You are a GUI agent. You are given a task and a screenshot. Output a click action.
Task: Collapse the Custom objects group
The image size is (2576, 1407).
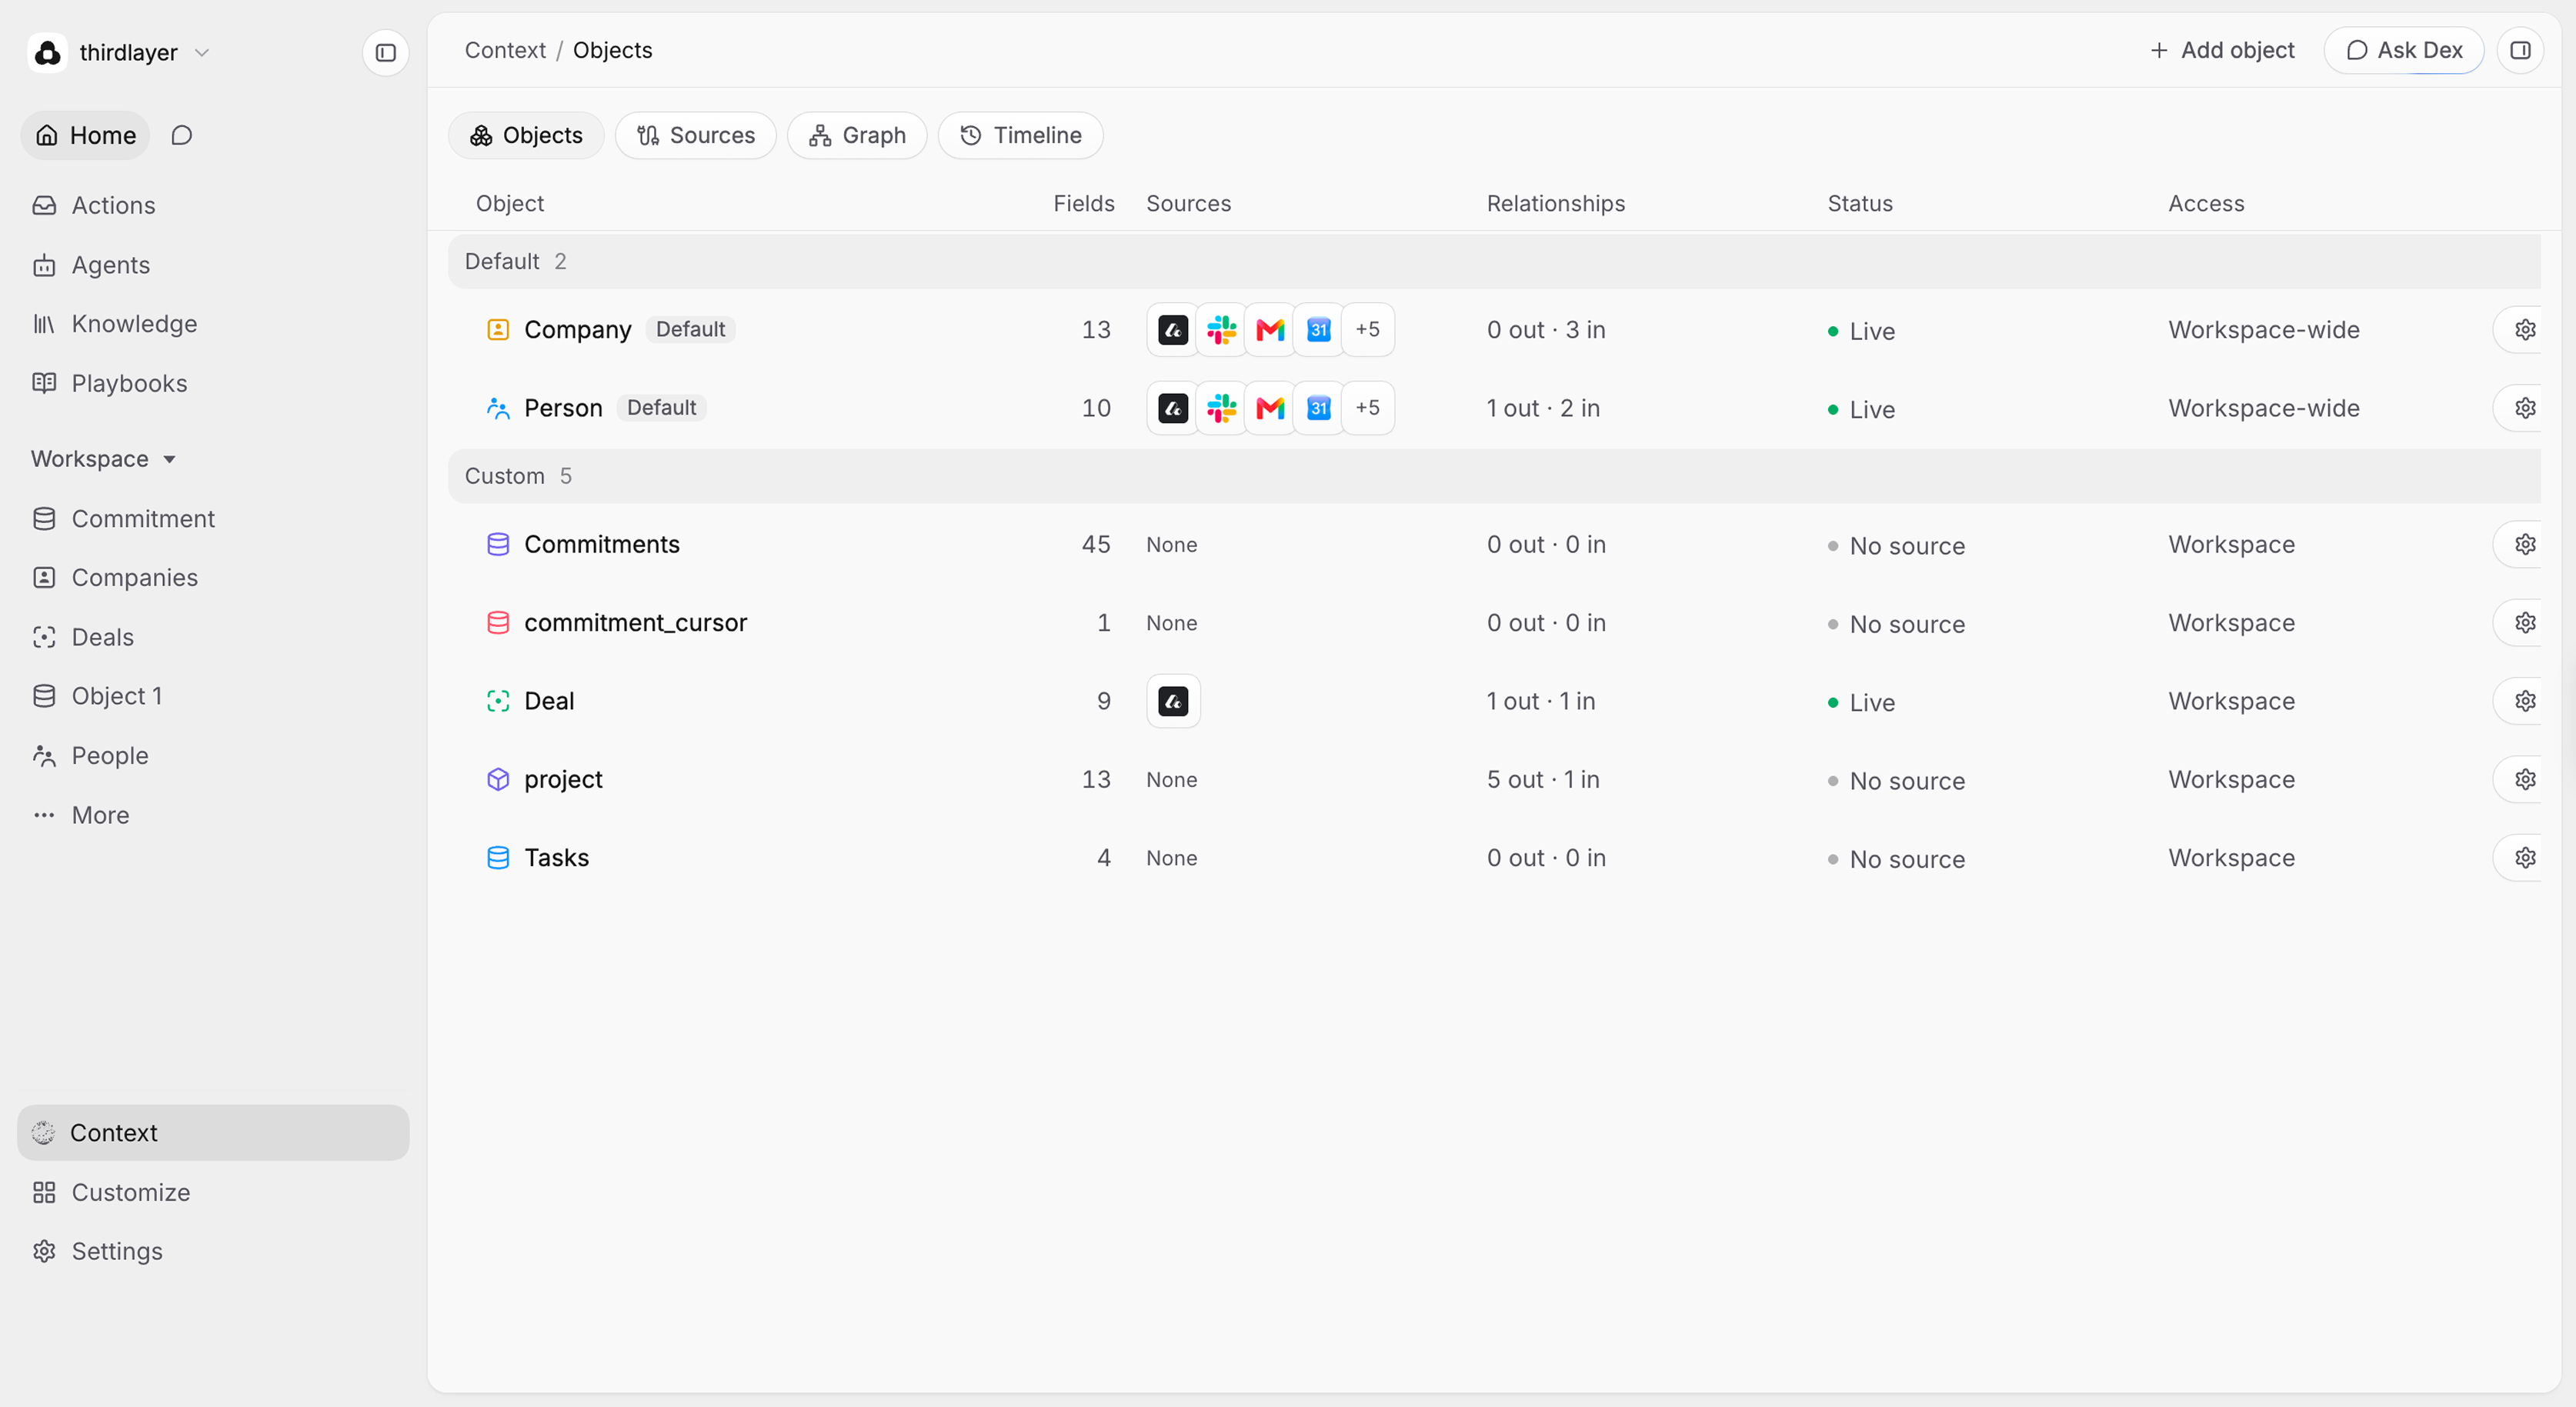(x=1494, y=476)
